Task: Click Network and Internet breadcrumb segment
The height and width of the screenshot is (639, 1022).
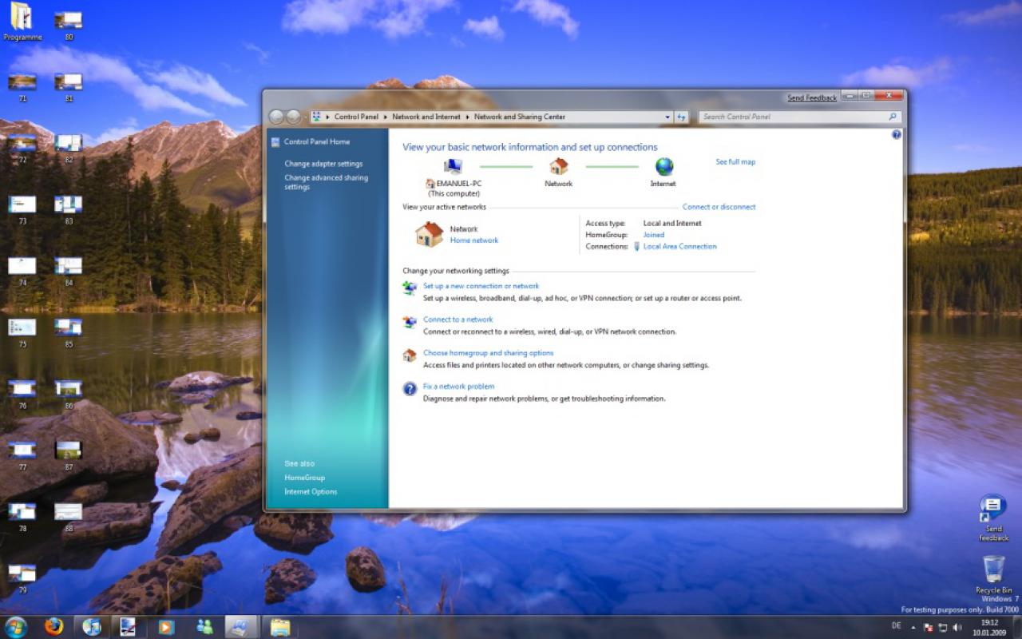Action: pyautogui.click(x=426, y=117)
